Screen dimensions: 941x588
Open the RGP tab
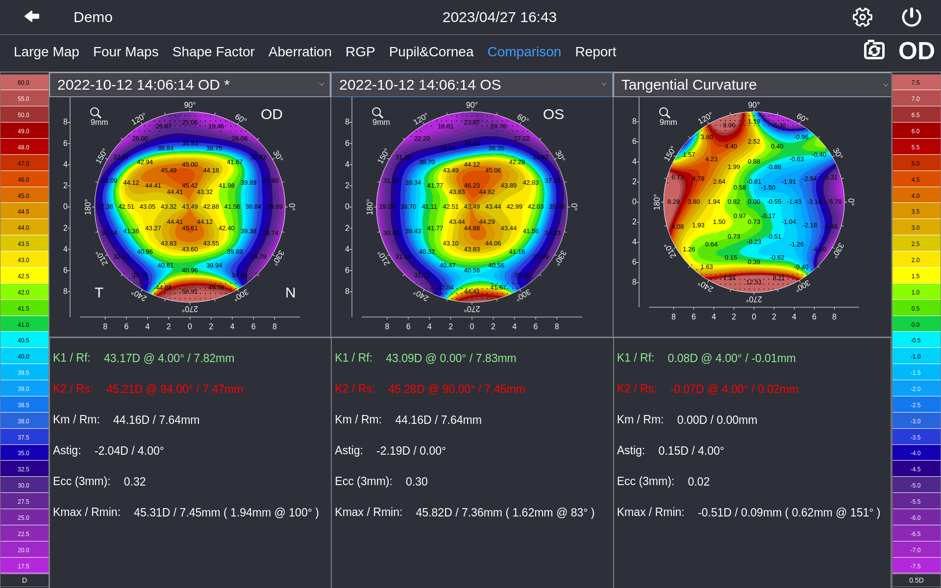(x=360, y=51)
